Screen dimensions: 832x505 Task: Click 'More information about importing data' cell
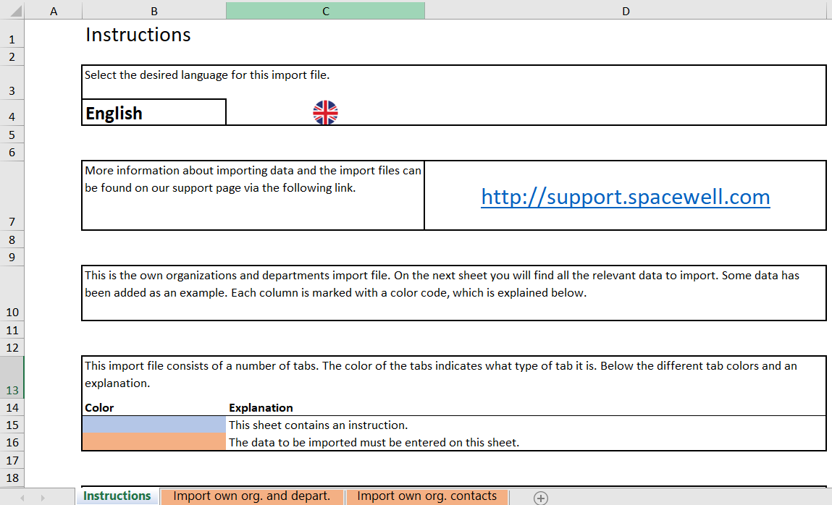(253, 195)
